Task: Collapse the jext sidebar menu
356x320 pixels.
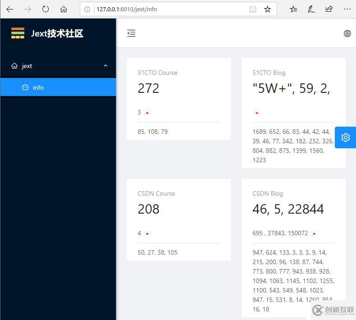Action: [58, 66]
